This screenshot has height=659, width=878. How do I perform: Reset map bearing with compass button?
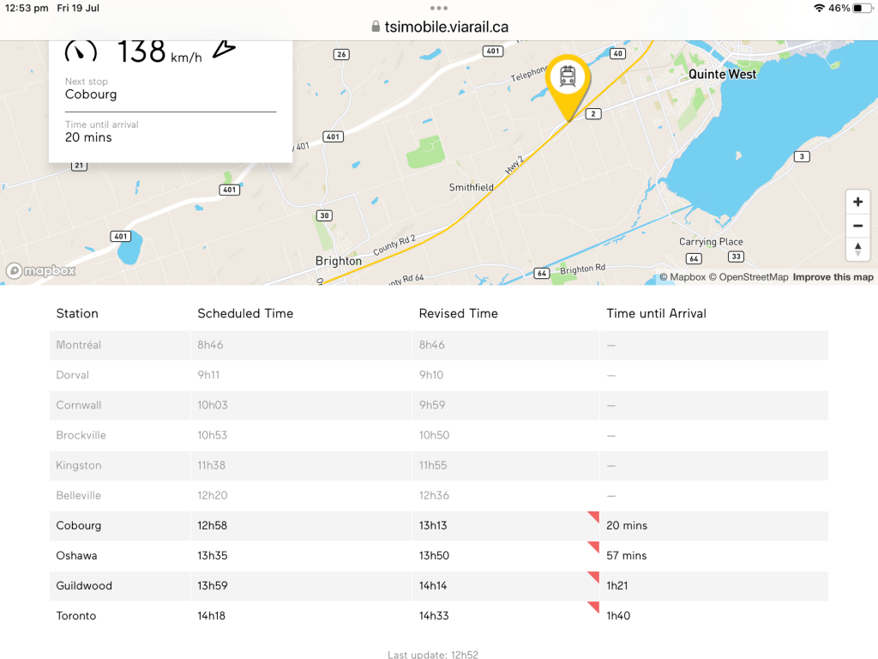857,249
